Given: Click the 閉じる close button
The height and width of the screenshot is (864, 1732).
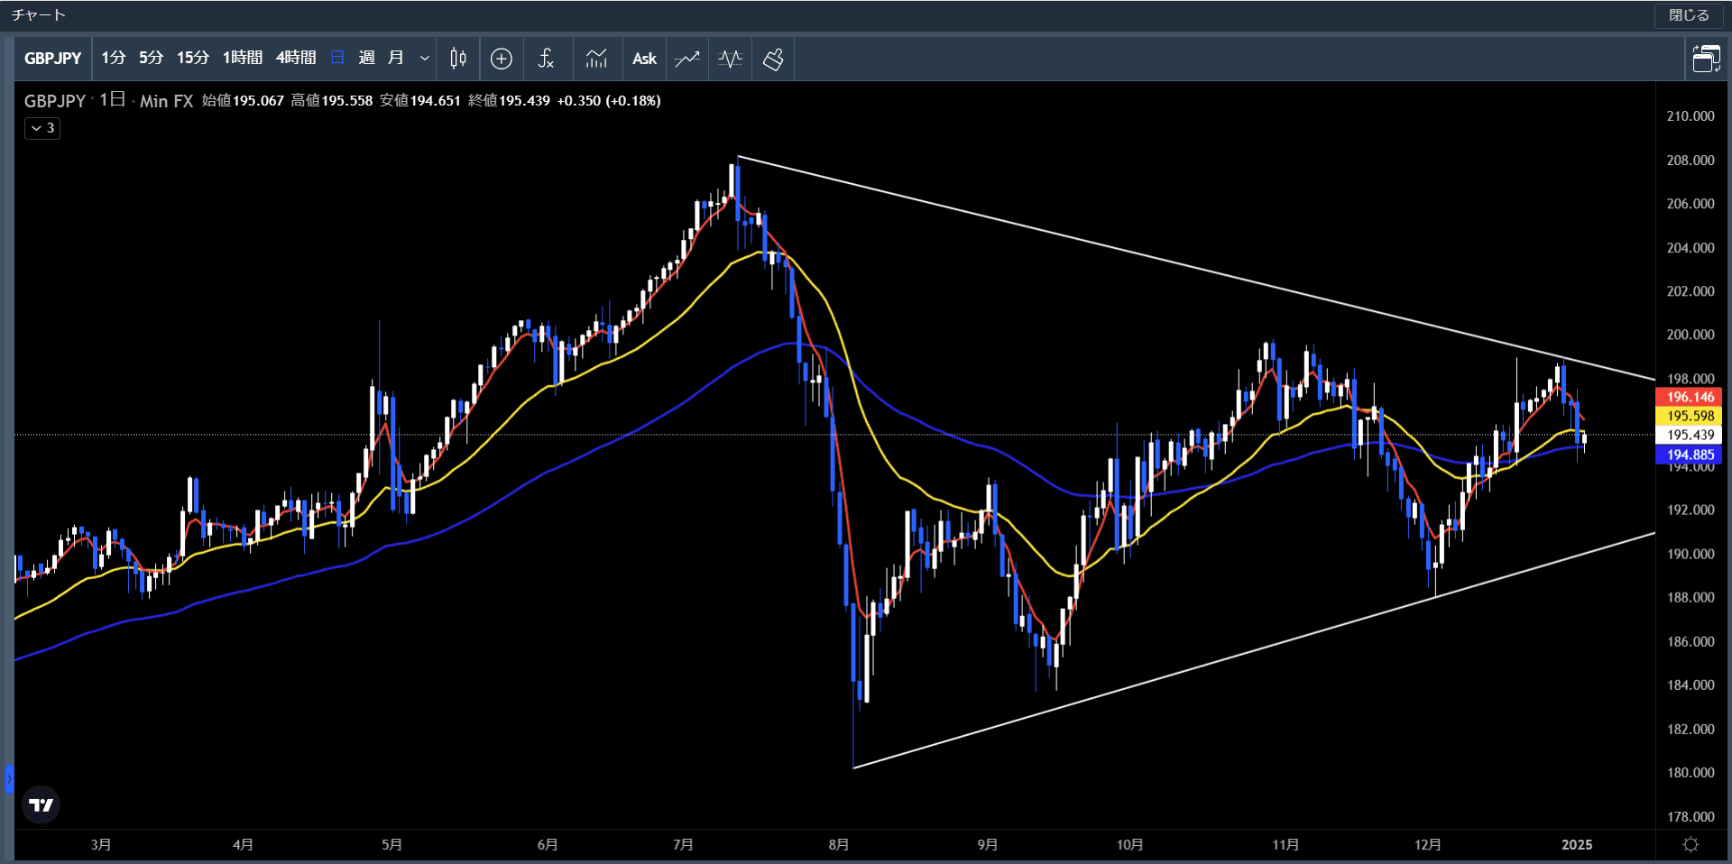Looking at the screenshot, I should coord(1689,15).
